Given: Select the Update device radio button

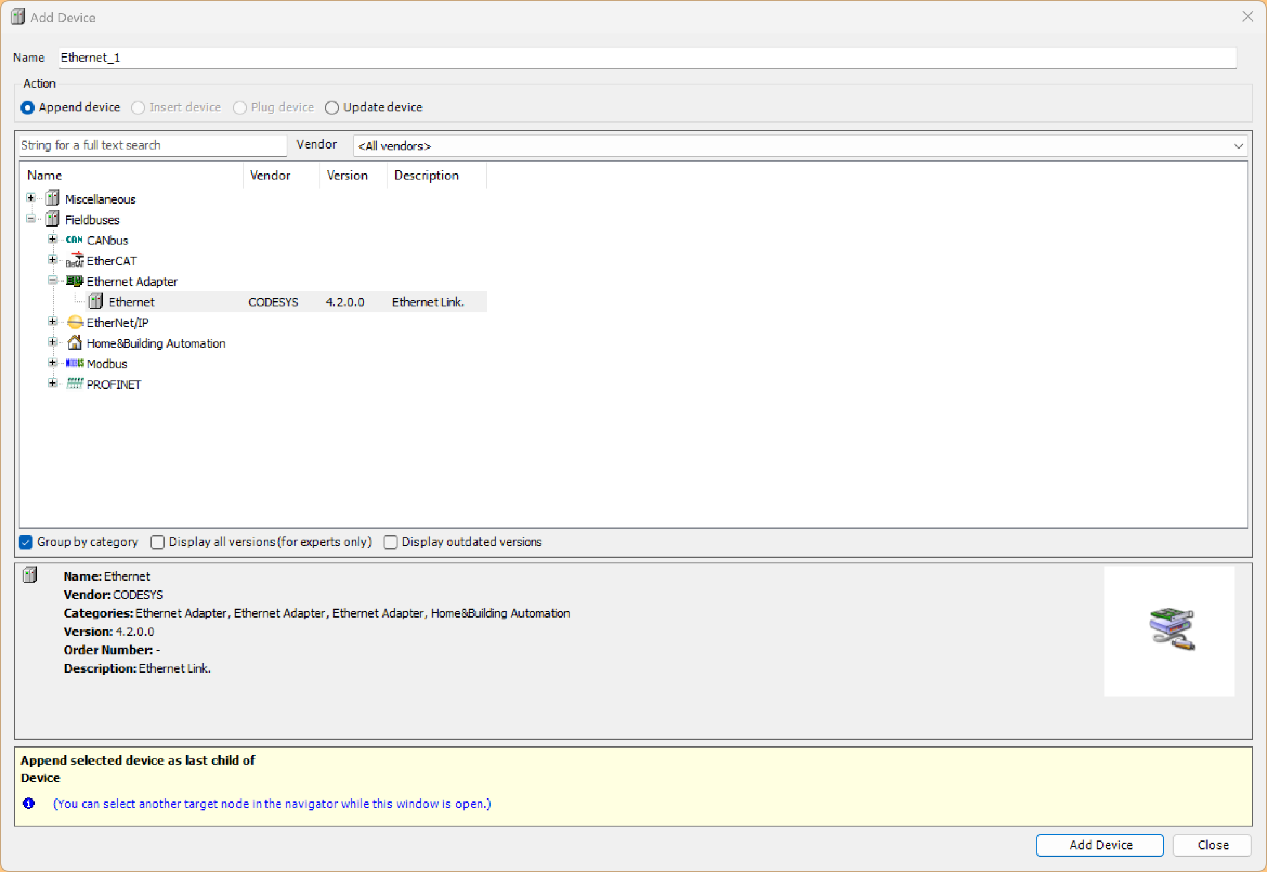Looking at the screenshot, I should [332, 108].
